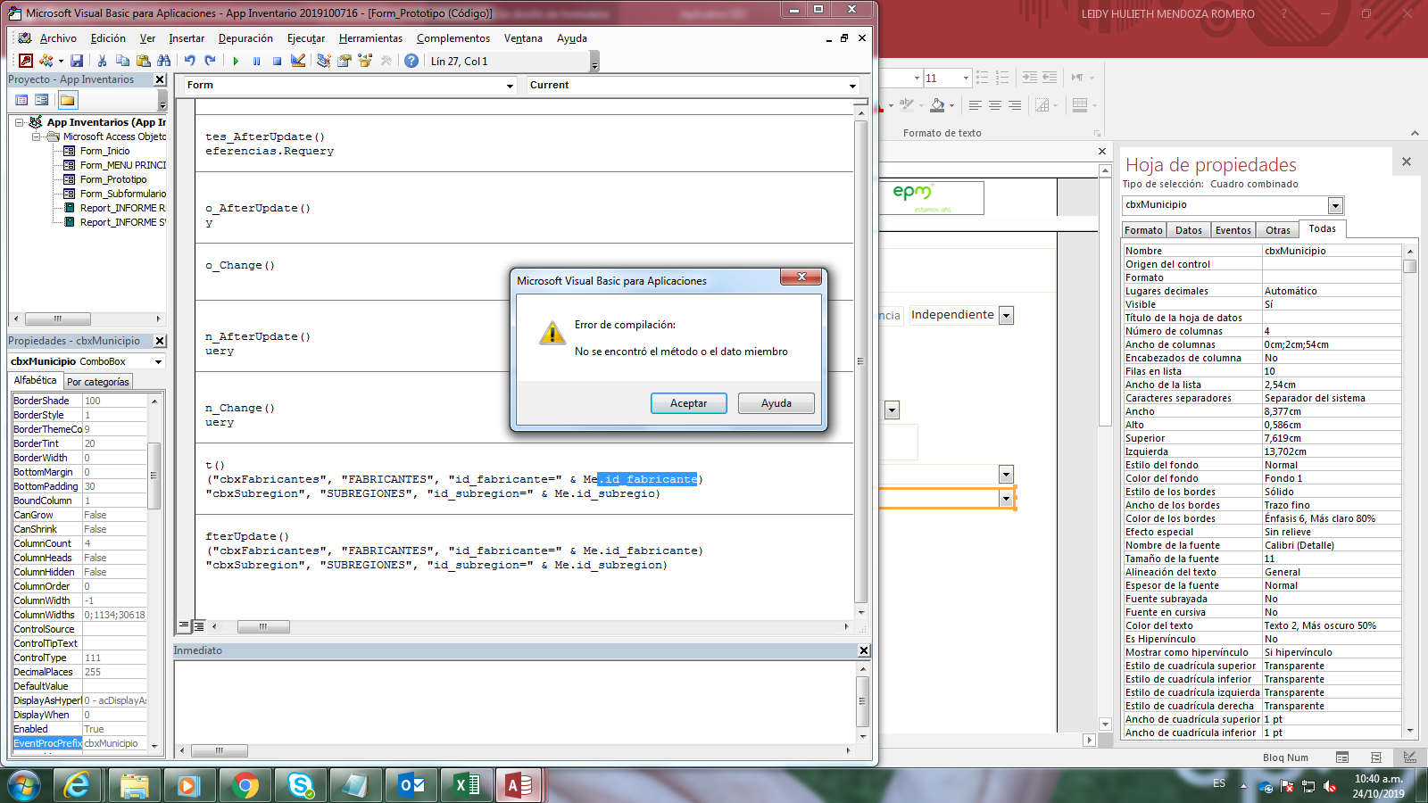
Task: Switch to the Eventos tab
Action: click(x=1233, y=230)
